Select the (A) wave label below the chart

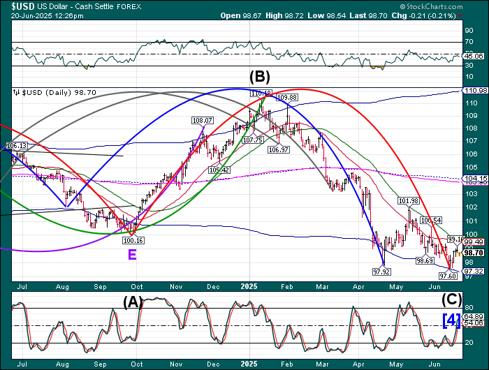[x=134, y=302]
